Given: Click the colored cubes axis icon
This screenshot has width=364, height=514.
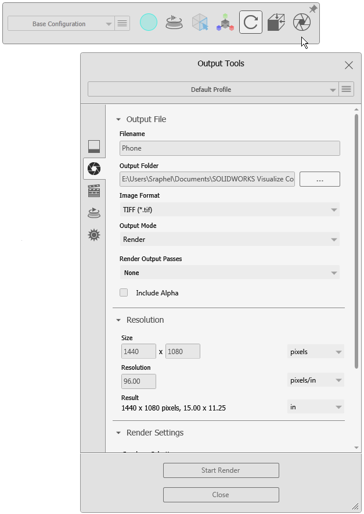Looking at the screenshot, I should [225, 23].
